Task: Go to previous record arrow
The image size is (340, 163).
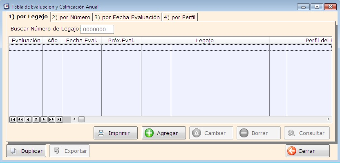Action: tap(28, 120)
